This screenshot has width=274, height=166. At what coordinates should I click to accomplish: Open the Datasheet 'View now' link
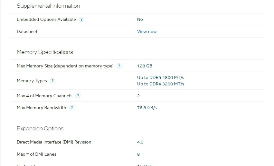[147, 31]
